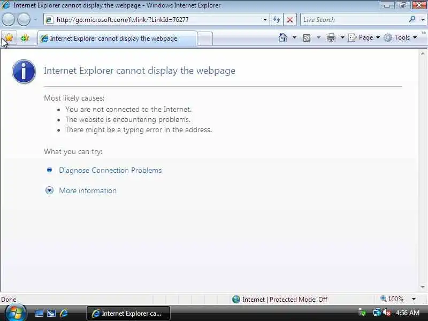The height and width of the screenshot is (321, 428).
Task: Click Switch between windows quick launch icon
Action: (51, 313)
